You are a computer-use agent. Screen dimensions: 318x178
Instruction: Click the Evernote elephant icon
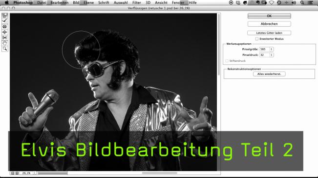(258, 2)
